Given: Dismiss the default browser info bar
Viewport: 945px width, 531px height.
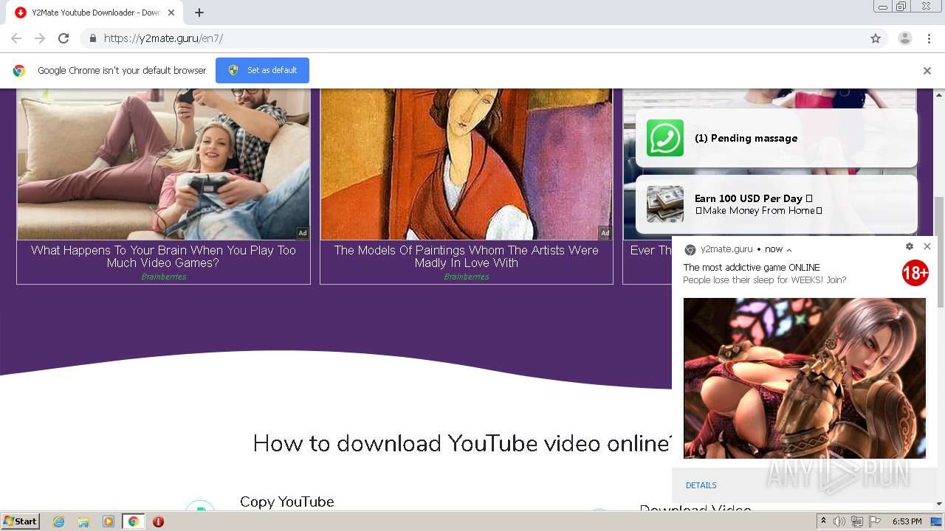Looking at the screenshot, I should pyautogui.click(x=927, y=71).
